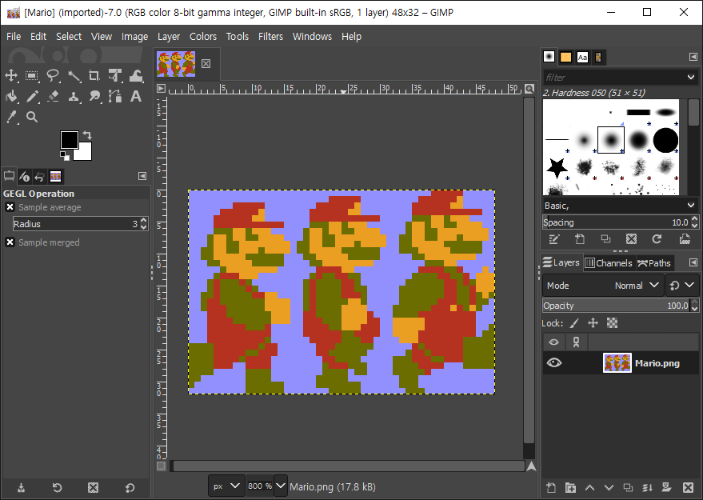Image resolution: width=703 pixels, height=500 pixels.
Task: Switch to the Channels tab
Action: click(x=609, y=262)
